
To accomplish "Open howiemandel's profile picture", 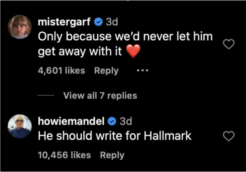I will tap(20, 127).
